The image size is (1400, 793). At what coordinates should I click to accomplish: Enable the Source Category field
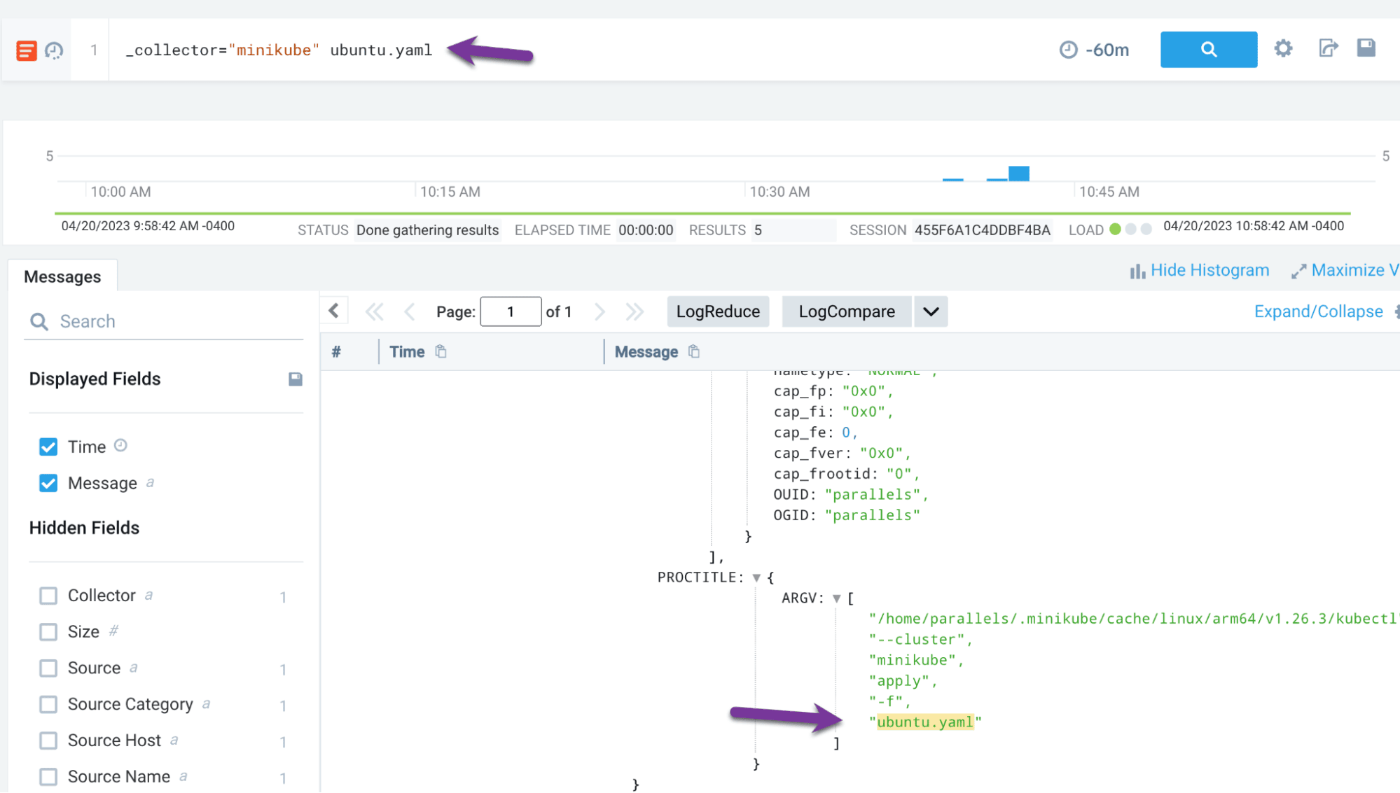(48, 705)
